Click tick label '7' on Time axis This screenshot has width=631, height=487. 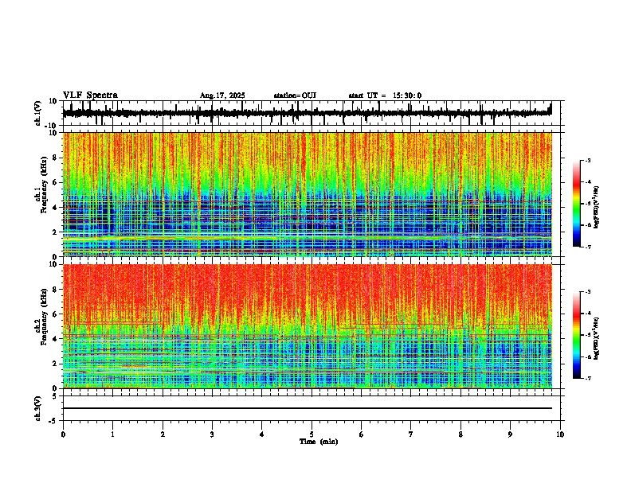click(x=411, y=434)
